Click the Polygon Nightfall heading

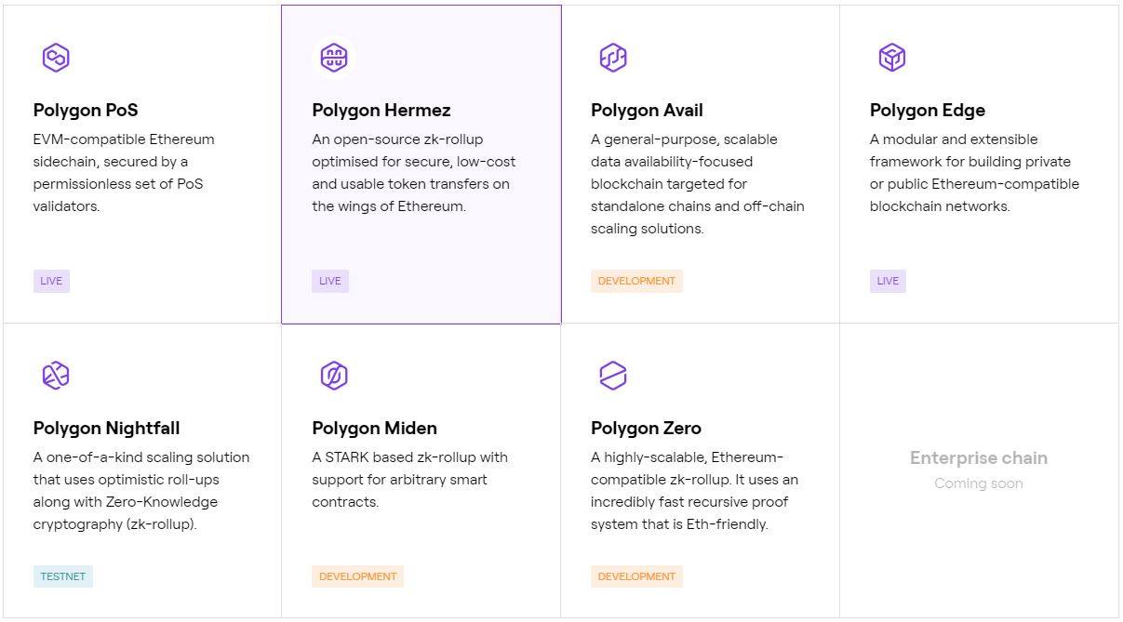coord(106,428)
